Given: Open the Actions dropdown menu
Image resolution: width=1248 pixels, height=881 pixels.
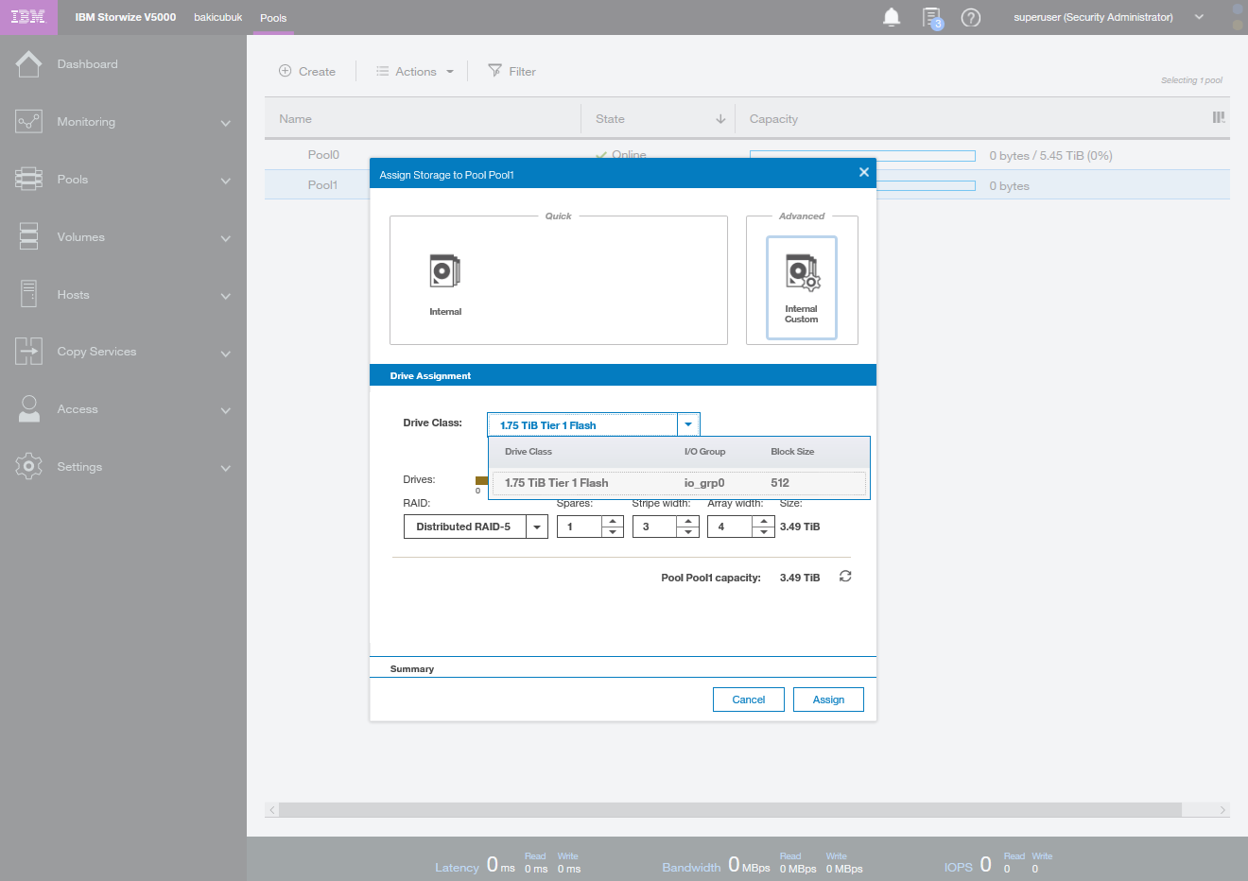Looking at the screenshot, I should (x=414, y=71).
